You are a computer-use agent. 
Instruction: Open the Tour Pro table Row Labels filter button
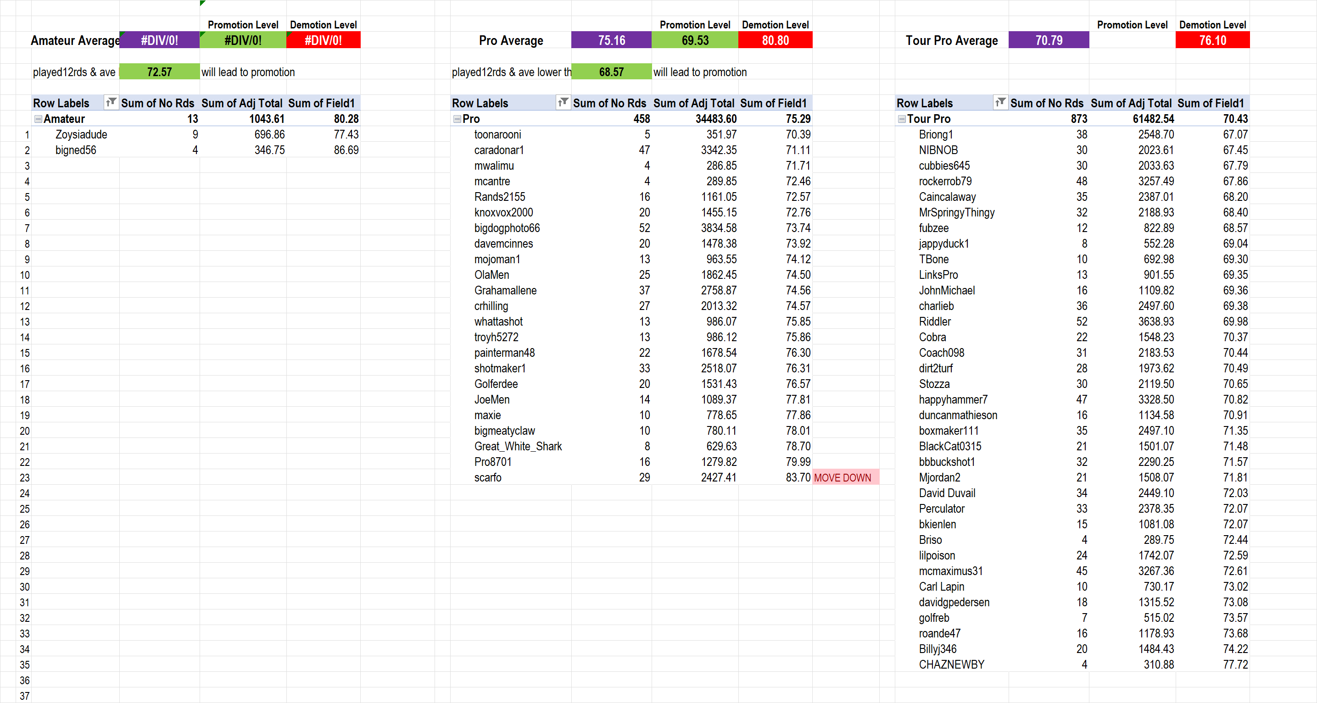tap(1000, 103)
